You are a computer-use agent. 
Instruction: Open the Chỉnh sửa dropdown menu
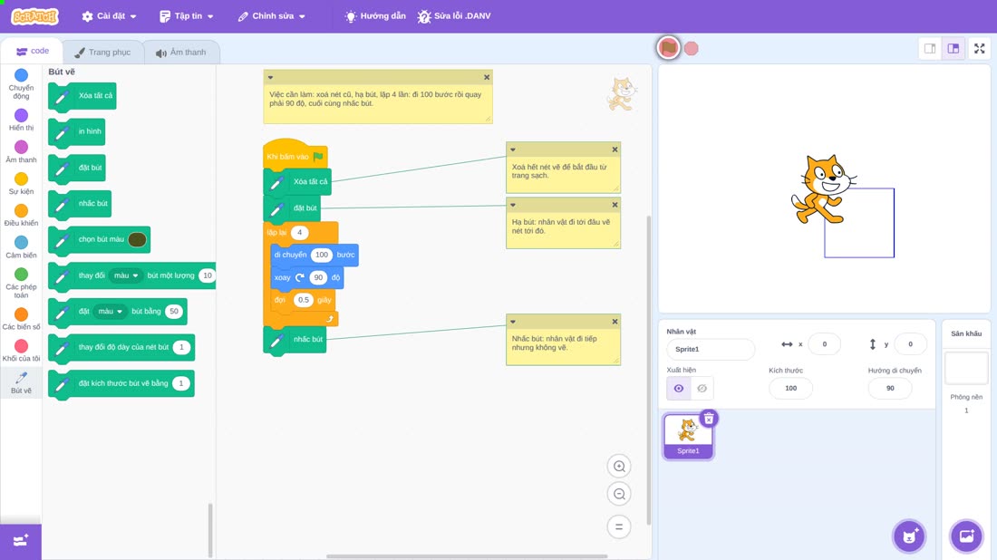pyautogui.click(x=272, y=16)
